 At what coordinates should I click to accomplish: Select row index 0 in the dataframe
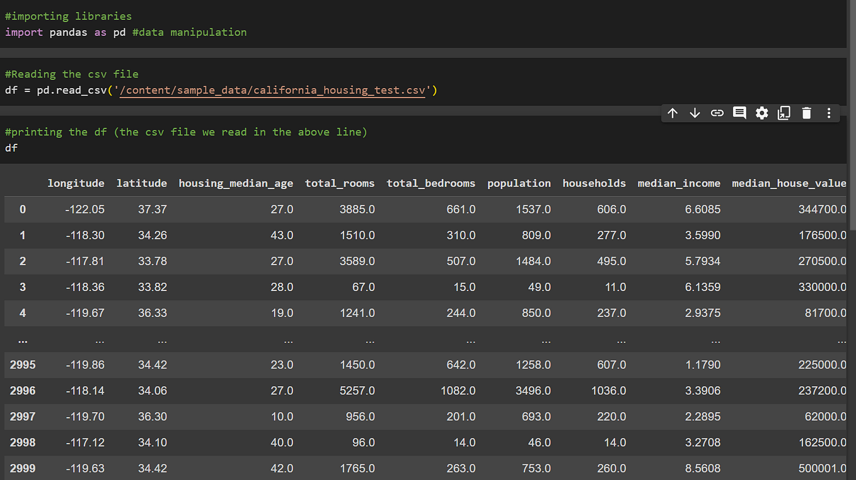coord(23,209)
